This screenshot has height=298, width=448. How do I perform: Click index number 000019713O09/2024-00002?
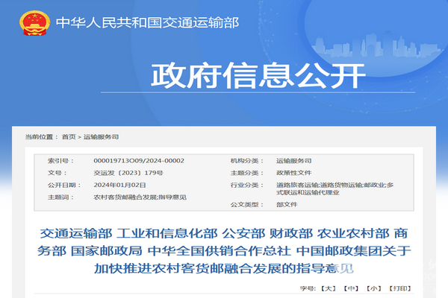[x=138, y=160]
